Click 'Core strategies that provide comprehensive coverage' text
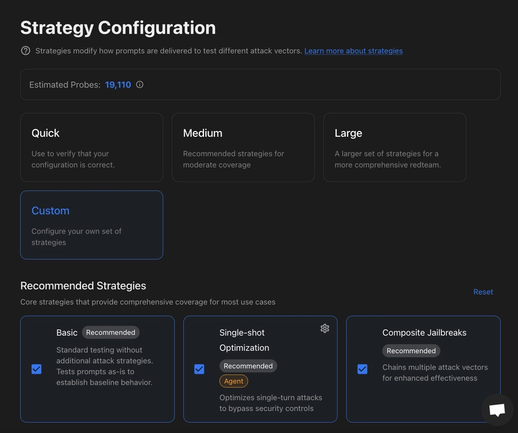The height and width of the screenshot is (433, 518). (x=148, y=302)
